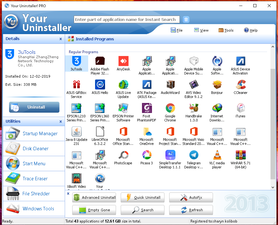Open Disk Cleaner utility
278x225 pixels.
[34, 149]
